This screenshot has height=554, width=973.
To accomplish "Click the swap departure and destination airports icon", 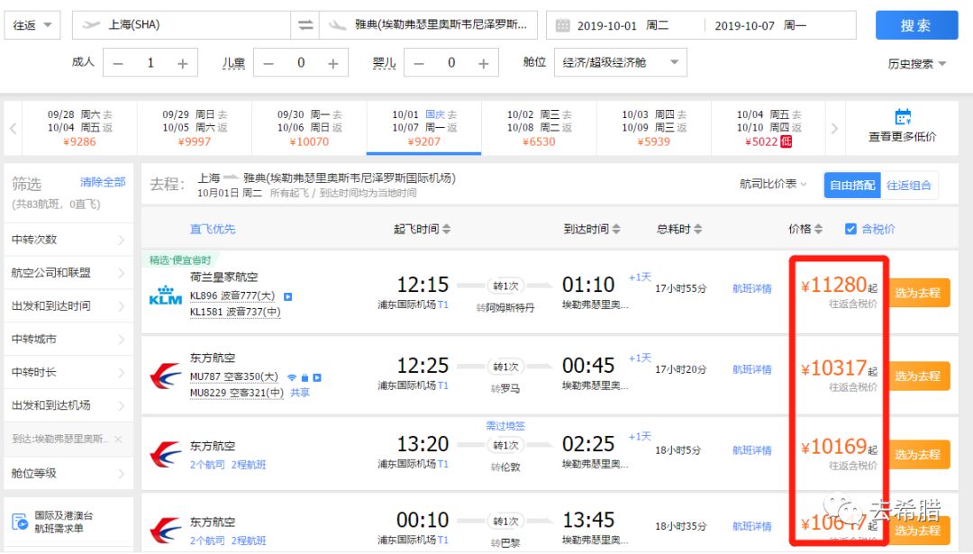I will tap(304, 24).
